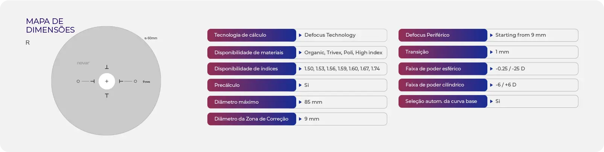Click the MAPA DE DIMENSÕES heading
This screenshot has height=152, width=604.
(50, 25)
